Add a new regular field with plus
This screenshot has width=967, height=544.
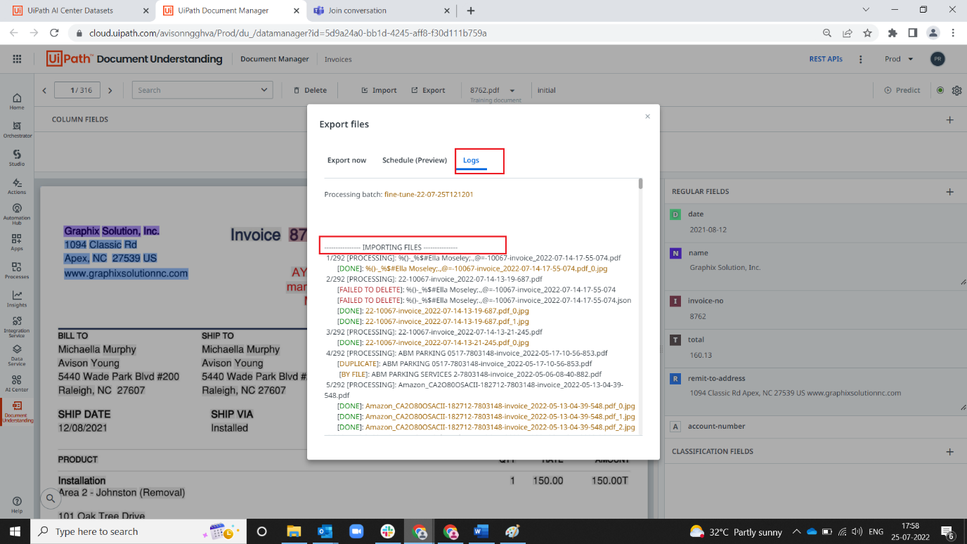[950, 191]
